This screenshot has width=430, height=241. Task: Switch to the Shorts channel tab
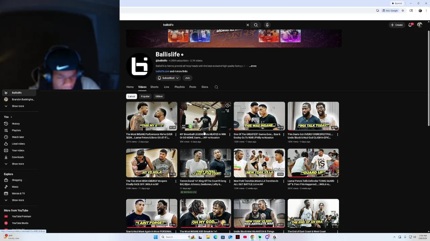coord(154,87)
